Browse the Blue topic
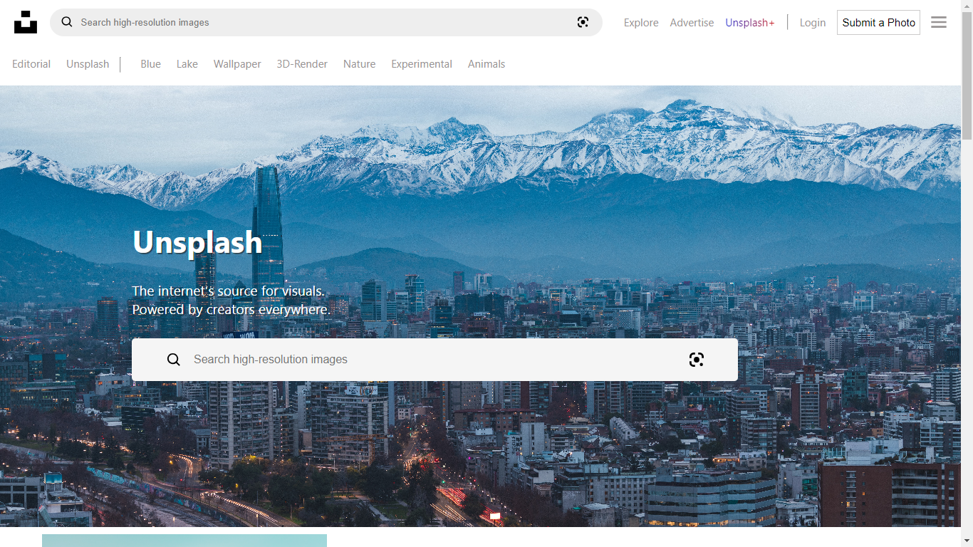 (x=150, y=64)
